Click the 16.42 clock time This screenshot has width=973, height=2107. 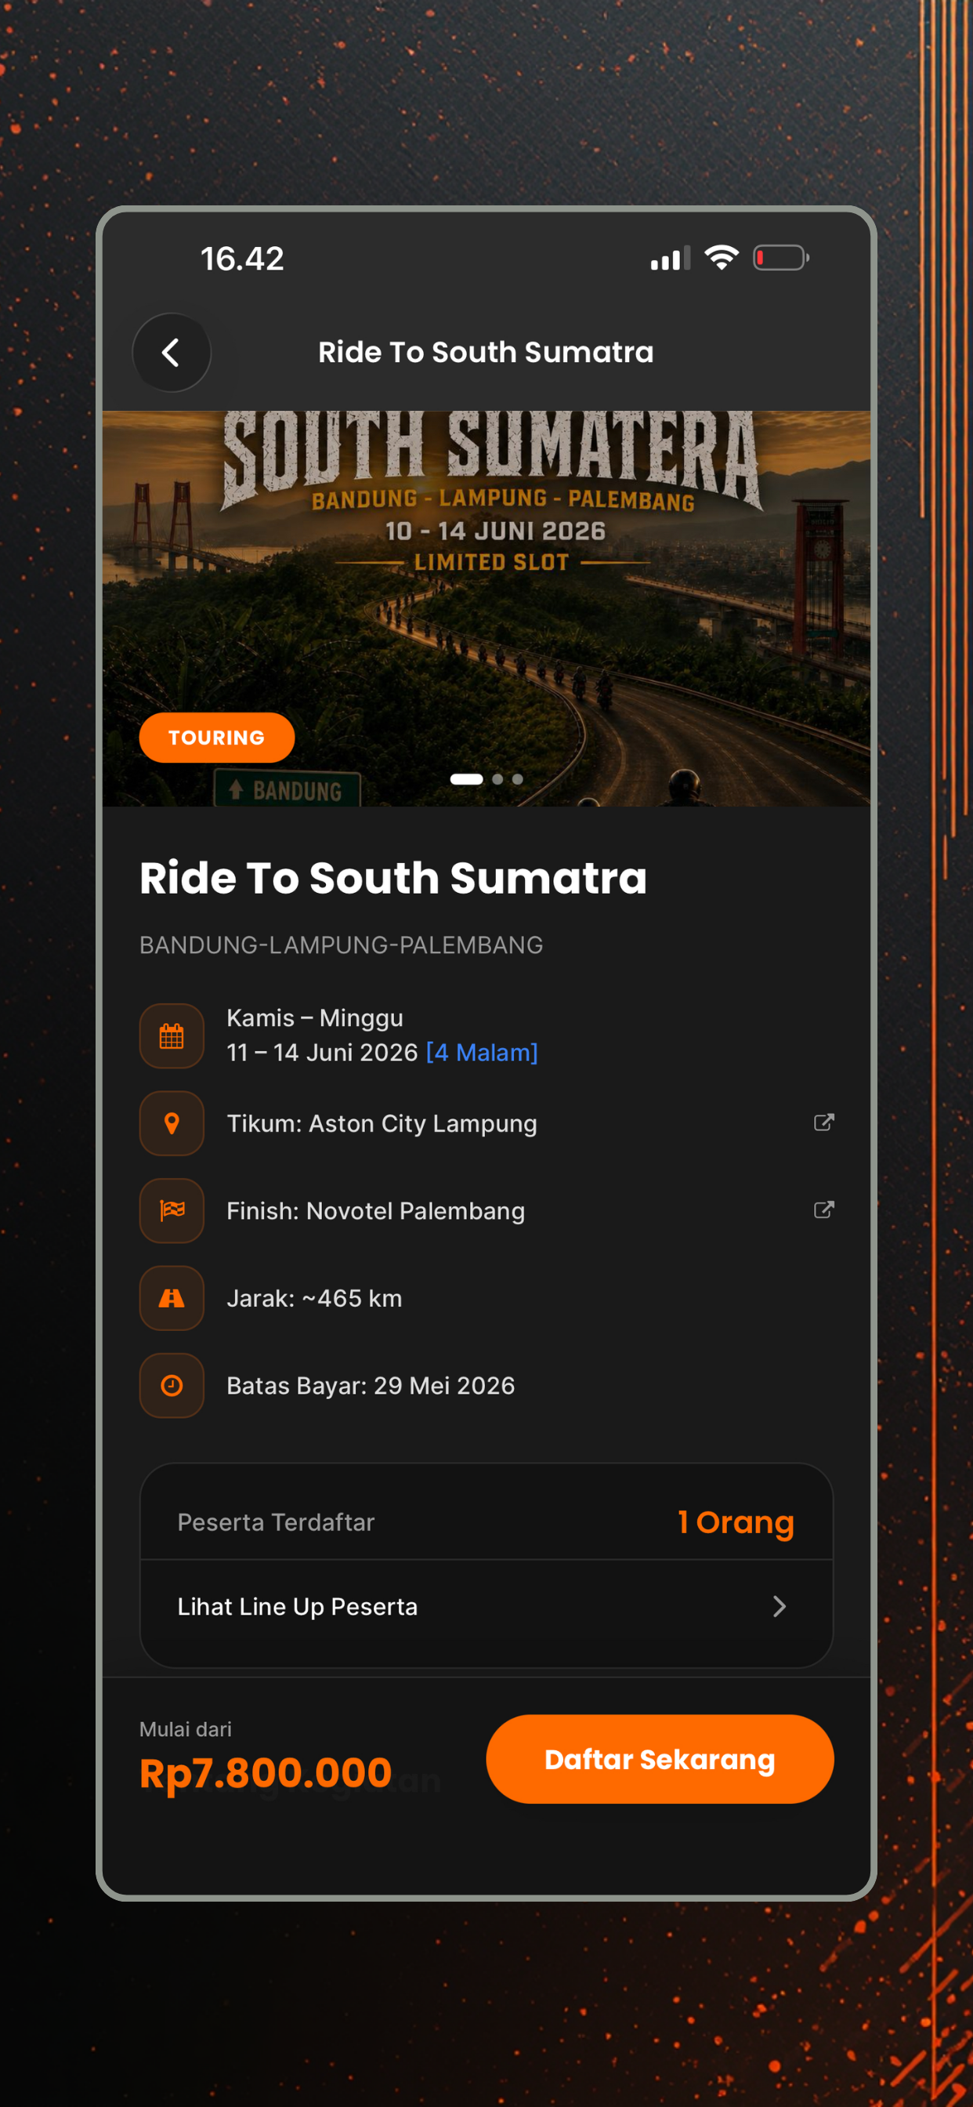pyautogui.click(x=242, y=259)
